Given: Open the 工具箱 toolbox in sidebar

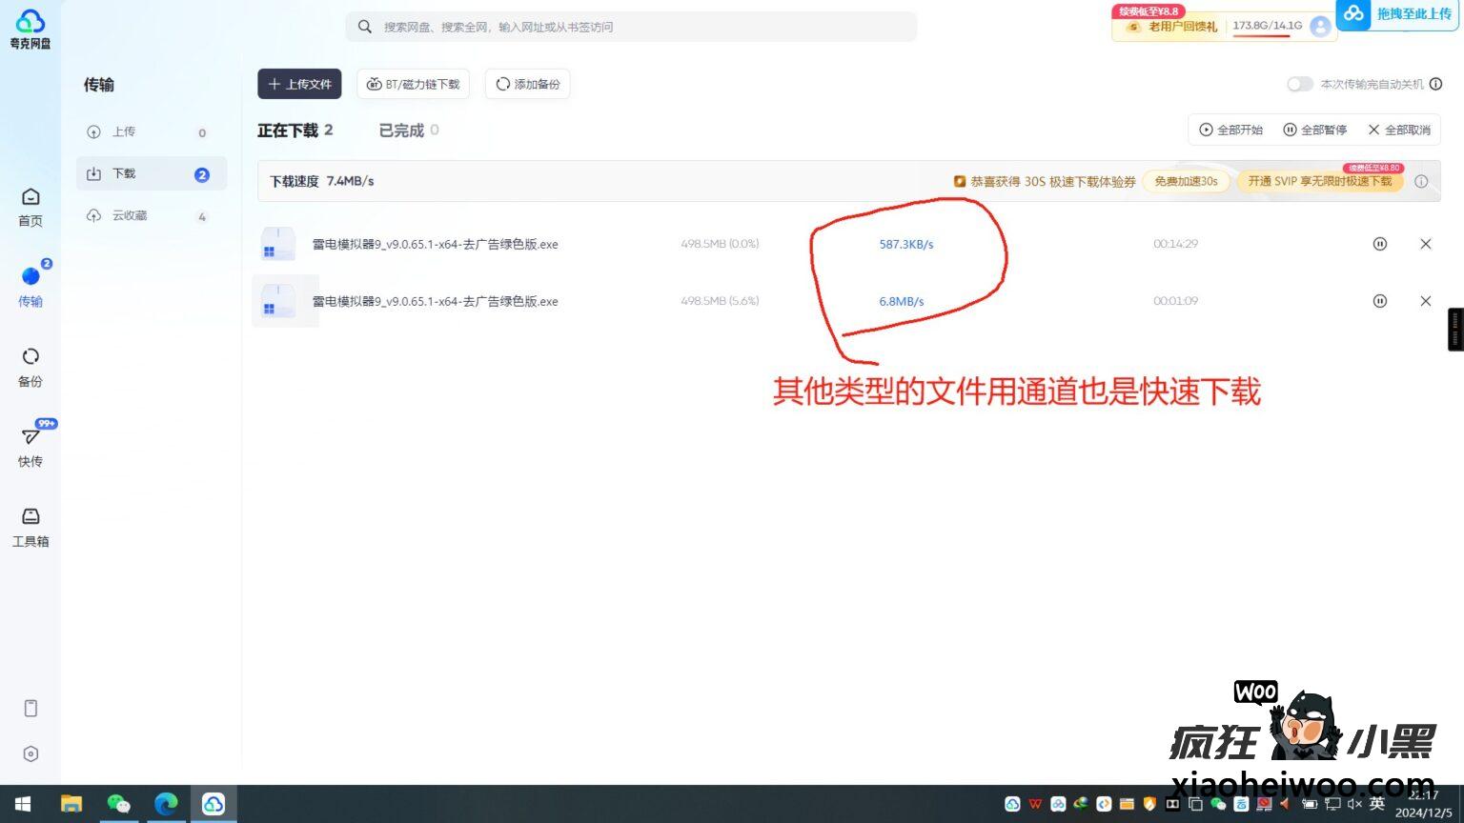Looking at the screenshot, I should (x=30, y=525).
